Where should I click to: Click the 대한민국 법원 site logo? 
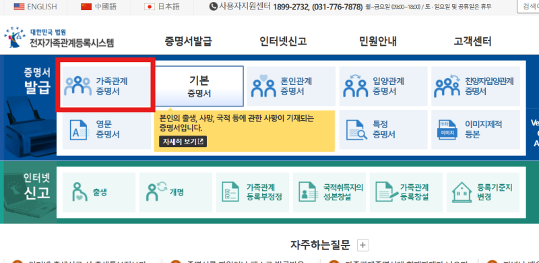14,37
